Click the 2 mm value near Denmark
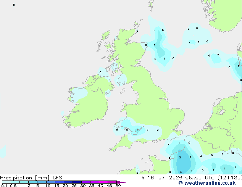 (239, 66)
